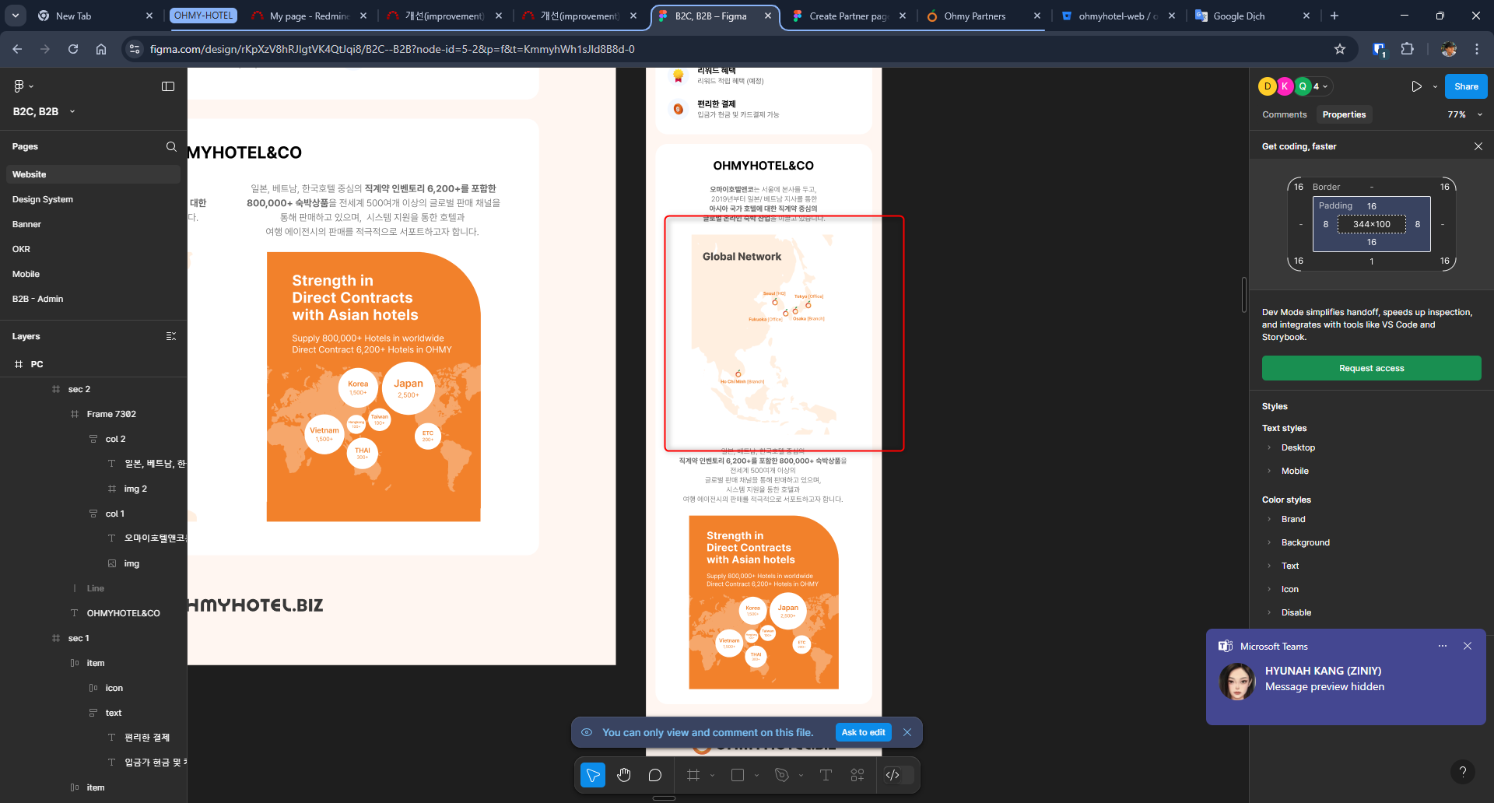View site information icon in address bar

tap(135, 49)
